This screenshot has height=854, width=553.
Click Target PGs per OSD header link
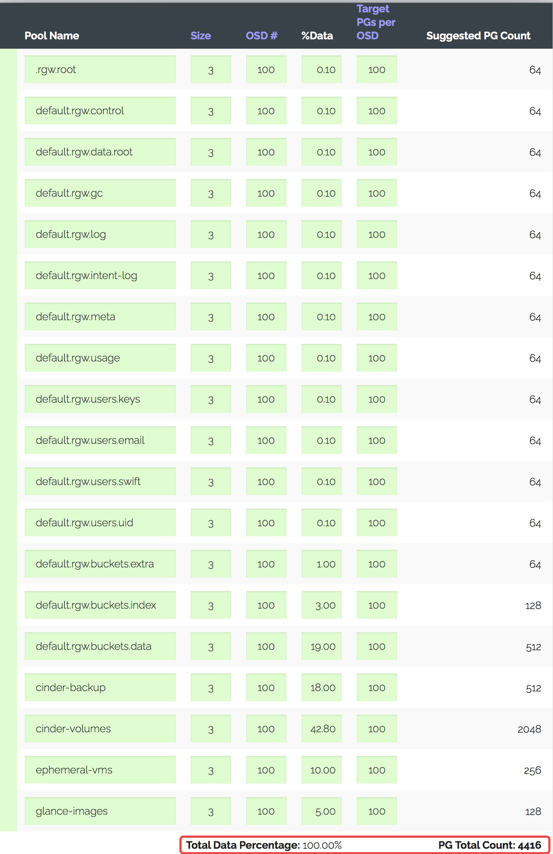[376, 22]
